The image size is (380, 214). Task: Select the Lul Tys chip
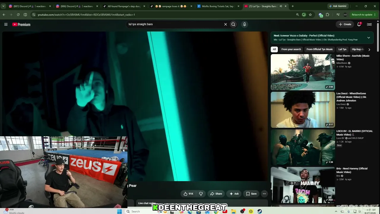point(342,49)
